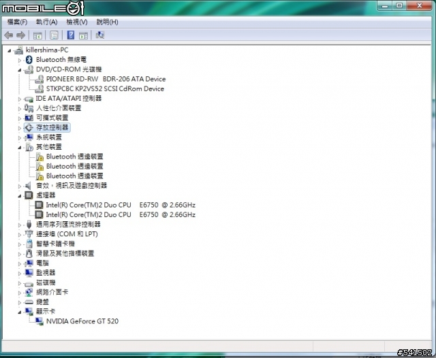Select first Intel(R) Core(TM)2 Duo E6750 text
The image size is (436, 358).
click(121, 205)
